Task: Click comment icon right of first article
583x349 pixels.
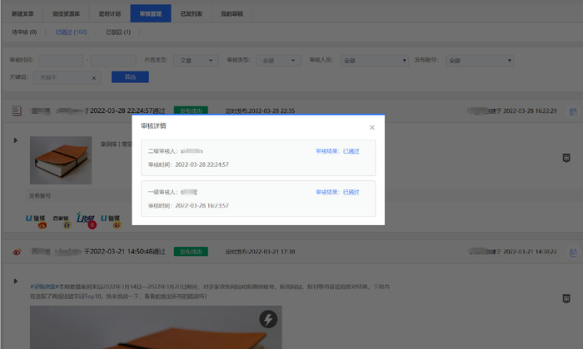Action: [566, 157]
